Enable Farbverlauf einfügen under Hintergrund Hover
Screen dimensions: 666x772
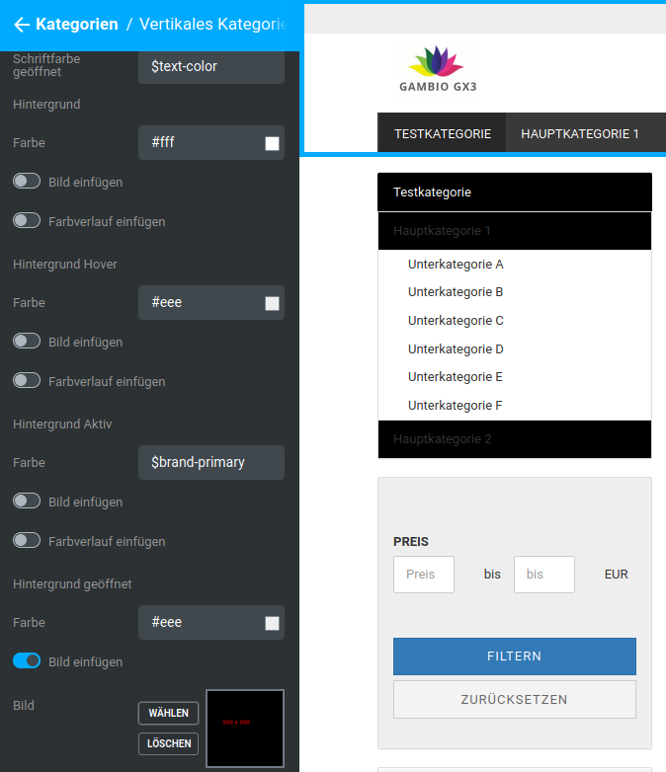[x=27, y=381]
